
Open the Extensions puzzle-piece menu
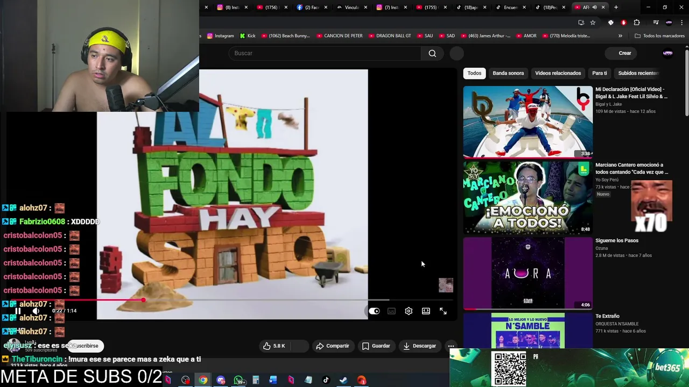[637, 23]
